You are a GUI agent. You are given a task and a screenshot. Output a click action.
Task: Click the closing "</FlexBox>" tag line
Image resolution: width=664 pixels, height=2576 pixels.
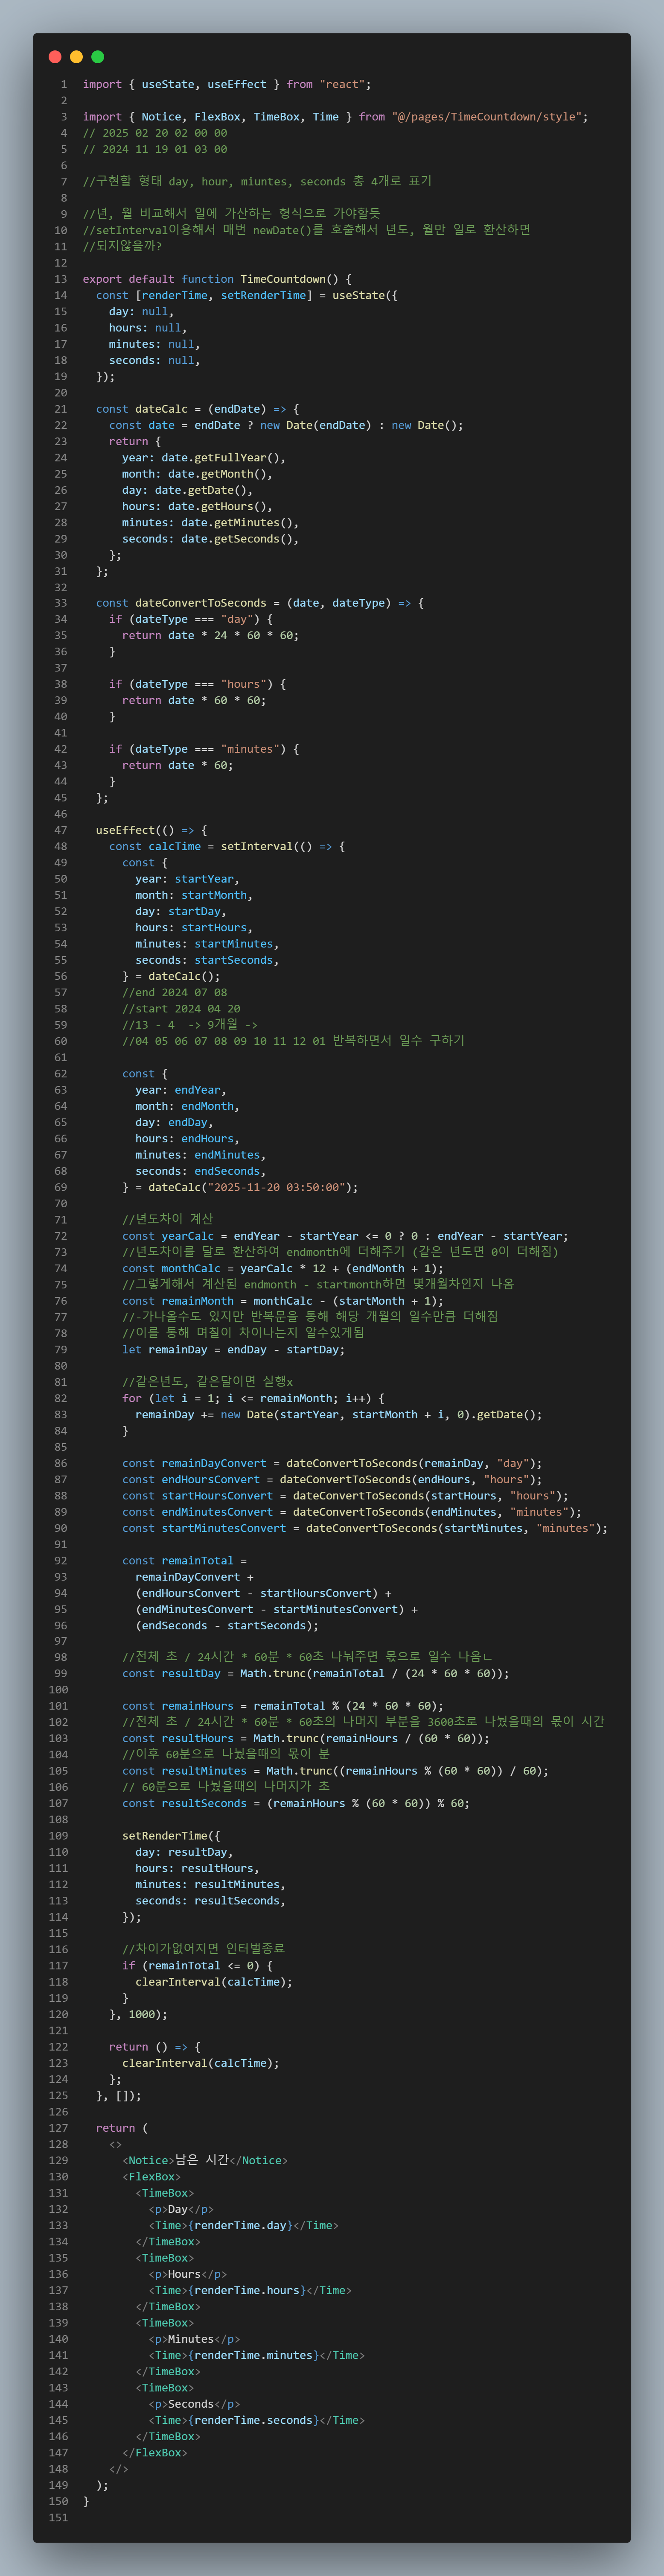[155, 2452]
